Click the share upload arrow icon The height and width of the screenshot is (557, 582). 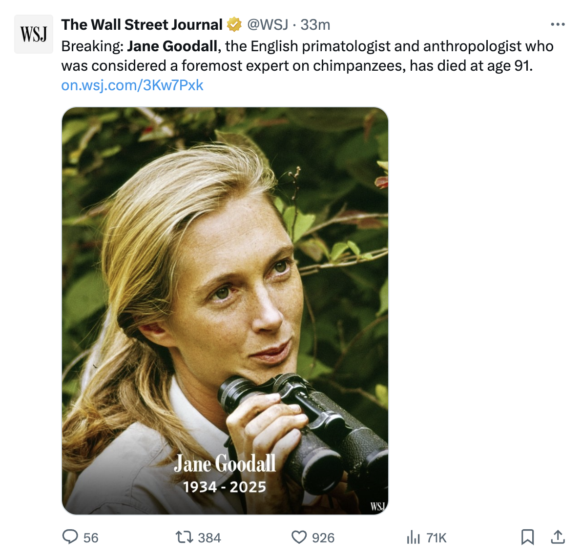click(558, 537)
